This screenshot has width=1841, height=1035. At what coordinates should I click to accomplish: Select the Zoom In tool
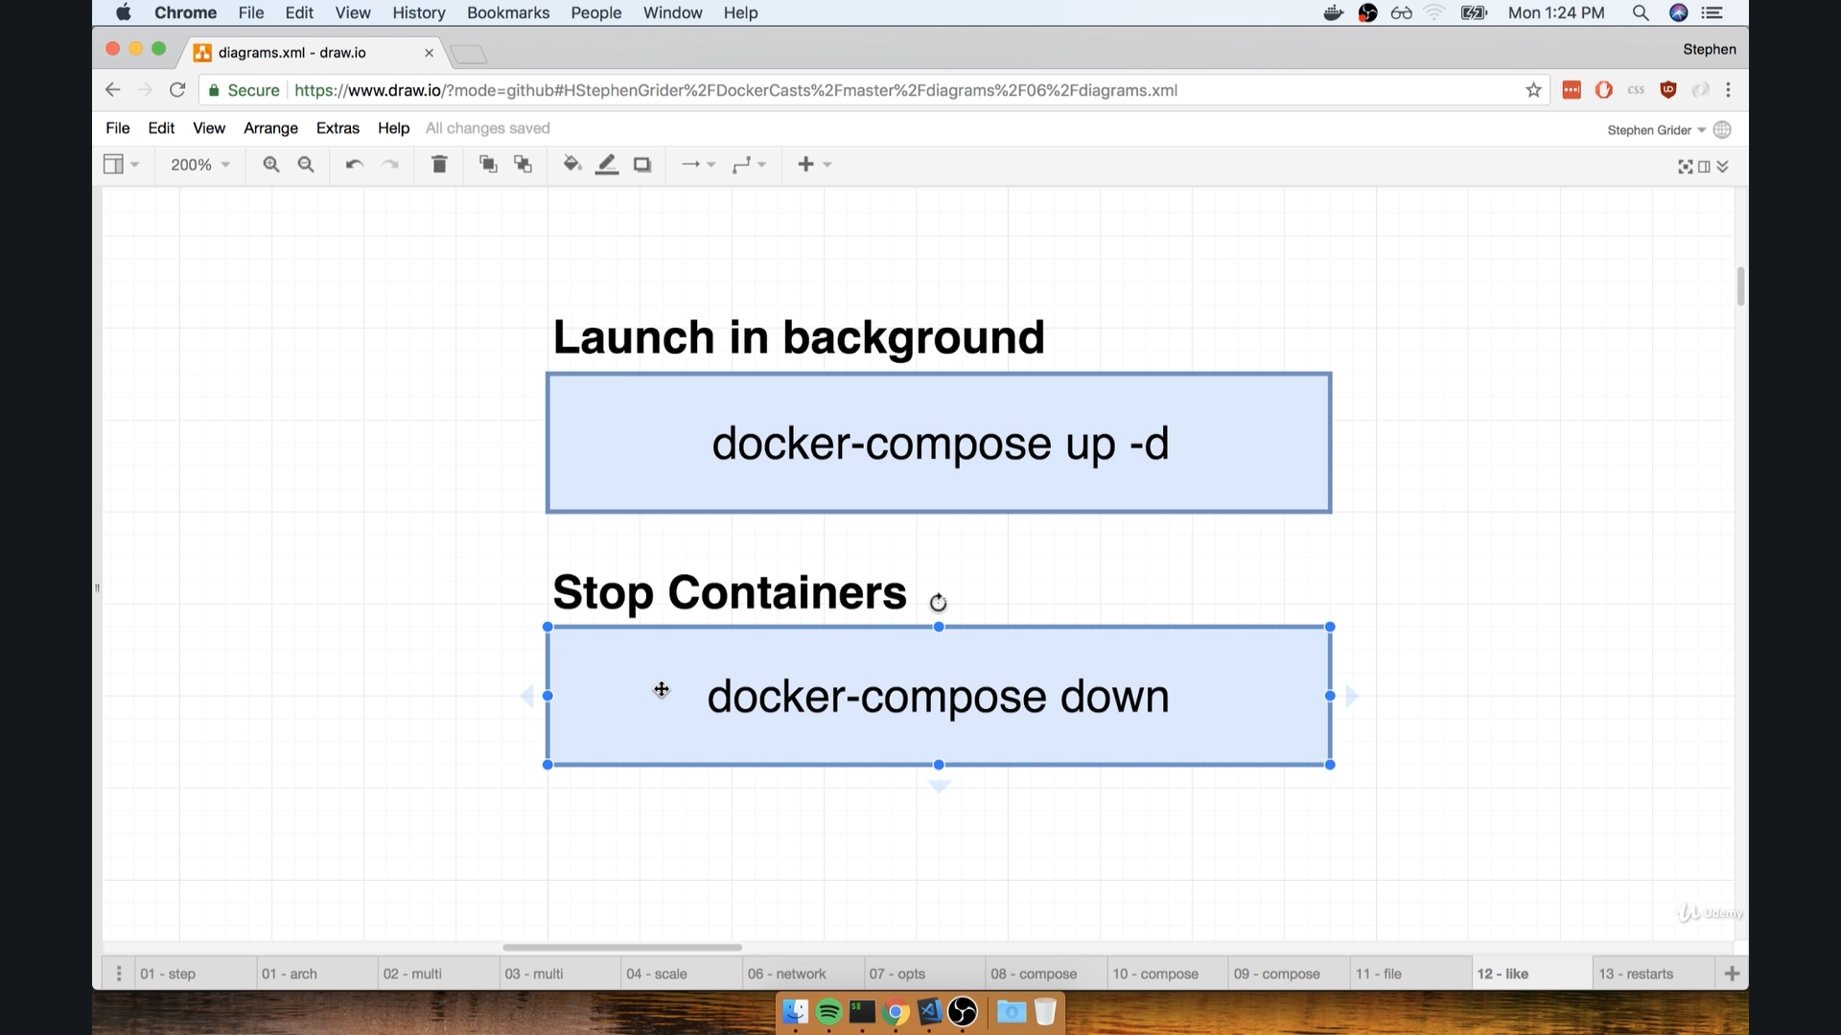271,164
